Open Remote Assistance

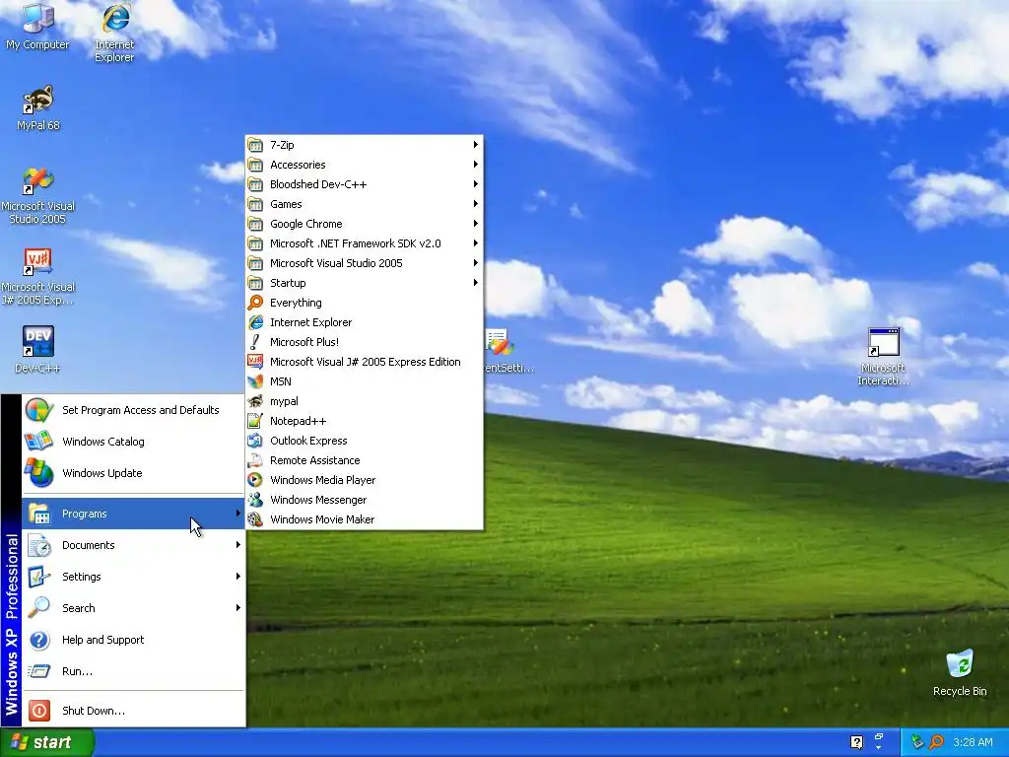click(365, 460)
